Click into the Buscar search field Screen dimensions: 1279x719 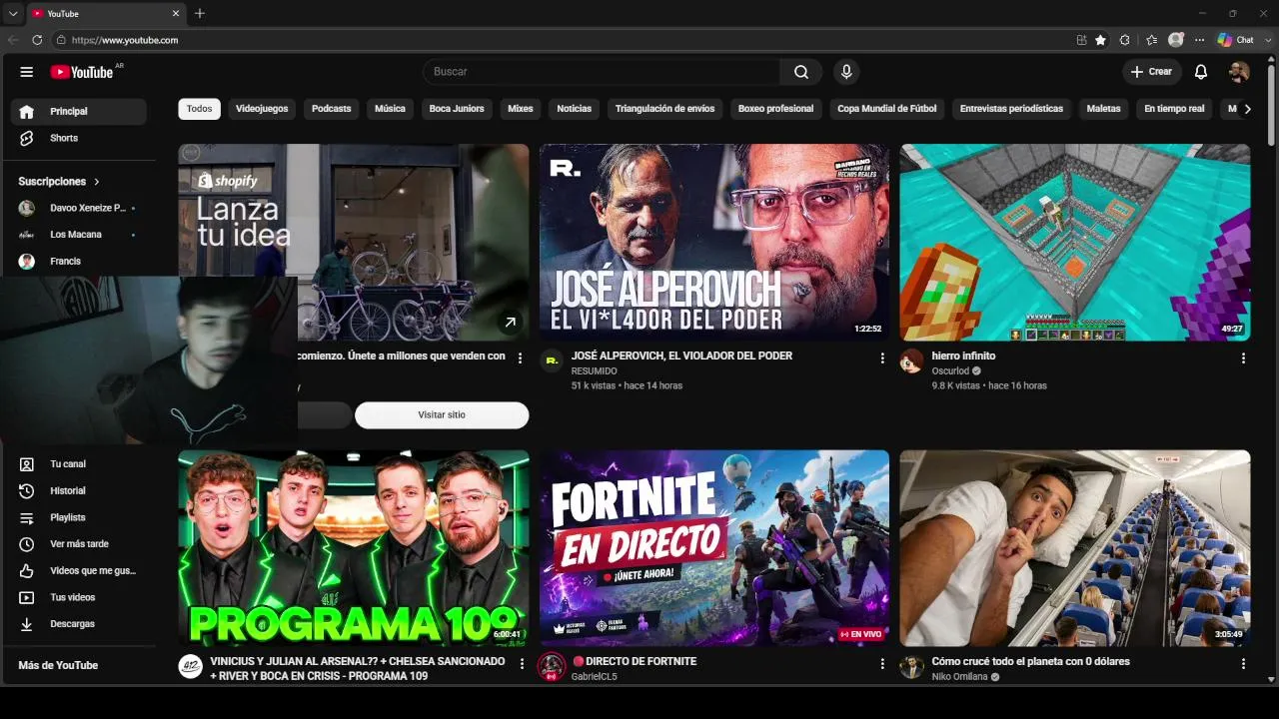(602, 72)
